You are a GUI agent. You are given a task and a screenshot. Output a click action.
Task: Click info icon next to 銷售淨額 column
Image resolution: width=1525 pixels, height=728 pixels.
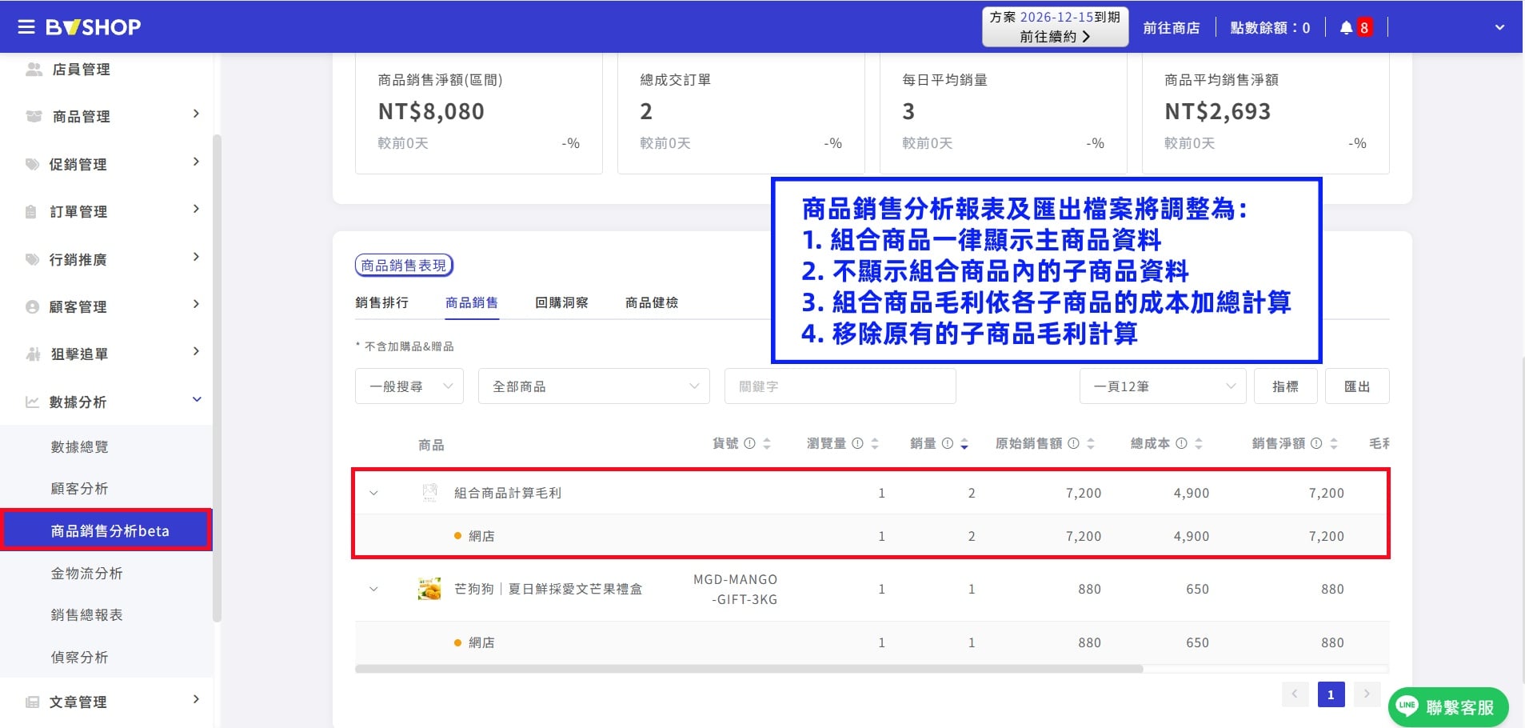click(1316, 443)
